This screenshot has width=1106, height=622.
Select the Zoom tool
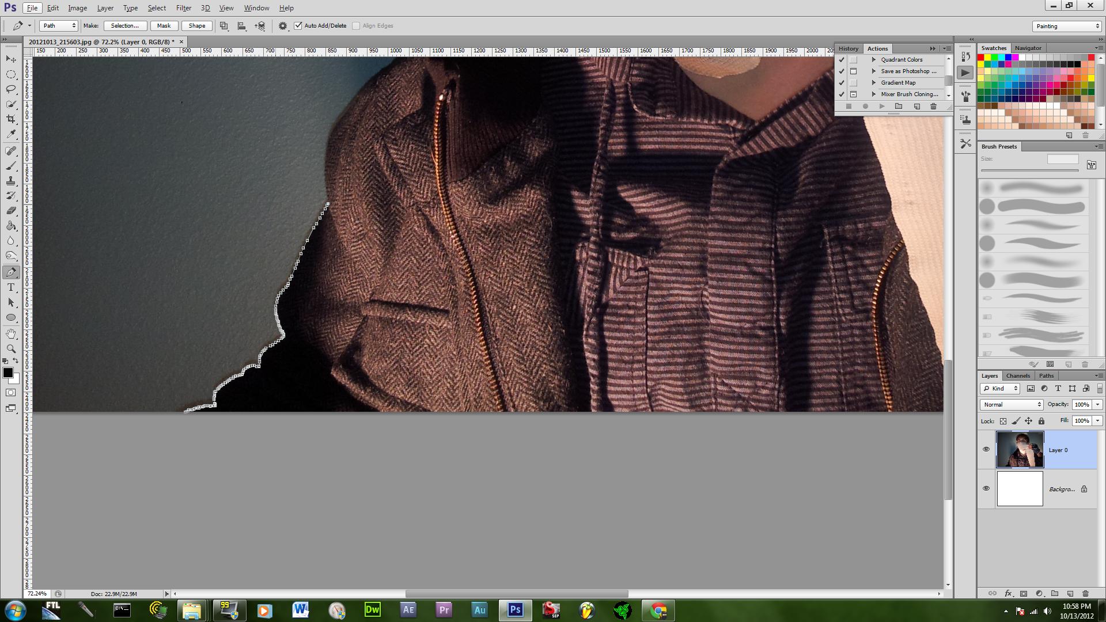[11, 348]
